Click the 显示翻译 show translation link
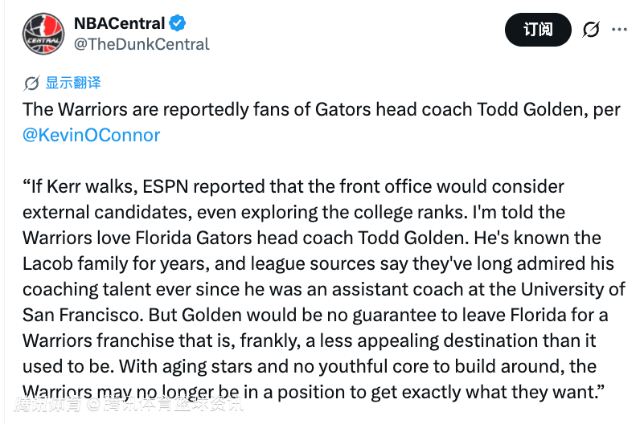This screenshot has width=640, height=424. (x=72, y=83)
